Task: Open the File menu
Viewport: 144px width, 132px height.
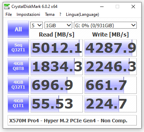Action: tap(9, 14)
